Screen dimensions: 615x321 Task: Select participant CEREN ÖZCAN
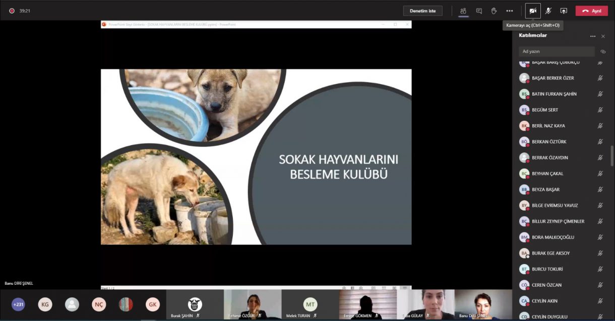tap(562, 285)
